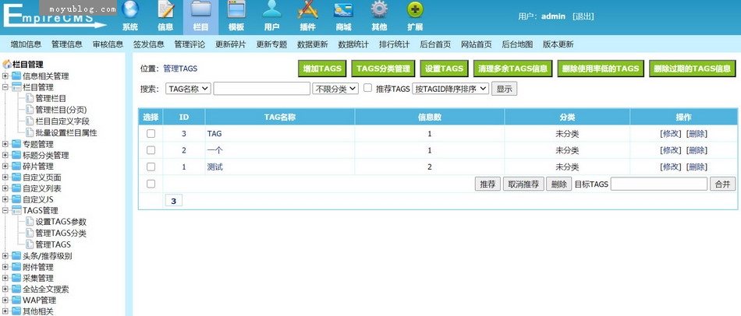Image resolution: width=741 pixels, height=316 pixels.
Task: Tick the checkbox for the 一个 row
Action: [151, 150]
